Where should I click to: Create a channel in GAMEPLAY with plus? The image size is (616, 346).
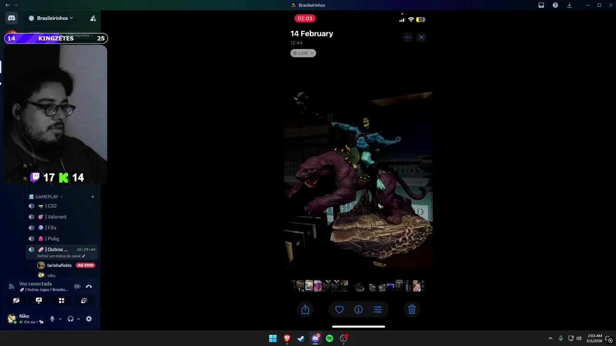[x=92, y=197]
